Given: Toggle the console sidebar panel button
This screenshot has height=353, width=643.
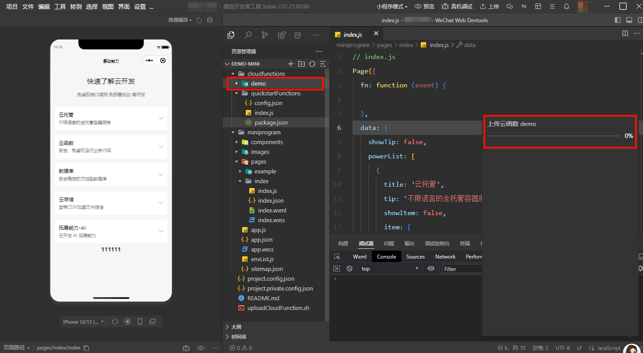Looking at the screenshot, I should click(337, 269).
